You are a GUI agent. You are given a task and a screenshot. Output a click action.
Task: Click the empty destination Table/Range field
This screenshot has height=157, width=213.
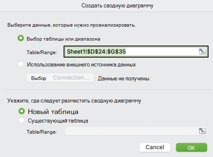[136, 131]
